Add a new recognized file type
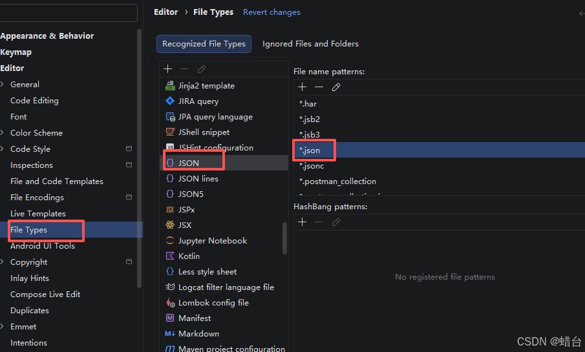This screenshot has height=352, width=585. click(x=168, y=69)
